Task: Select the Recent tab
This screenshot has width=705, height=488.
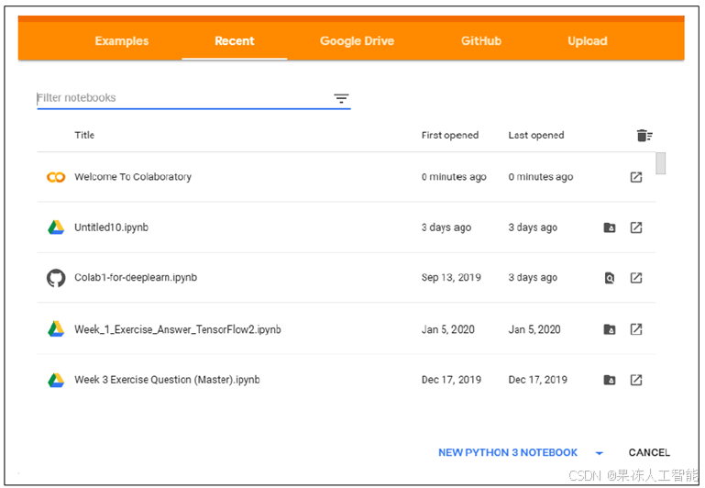Action: click(x=235, y=41)
